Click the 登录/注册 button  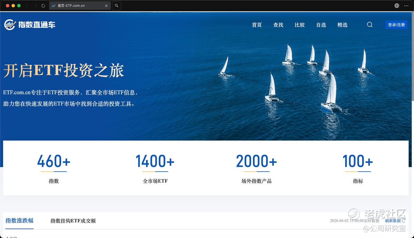click(x=396, y=25)
